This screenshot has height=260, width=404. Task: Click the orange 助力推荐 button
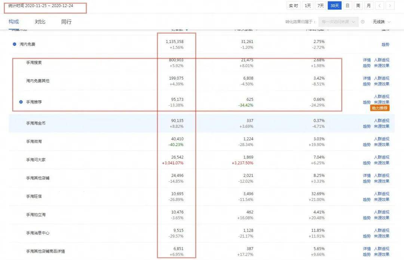pos(380,108)
